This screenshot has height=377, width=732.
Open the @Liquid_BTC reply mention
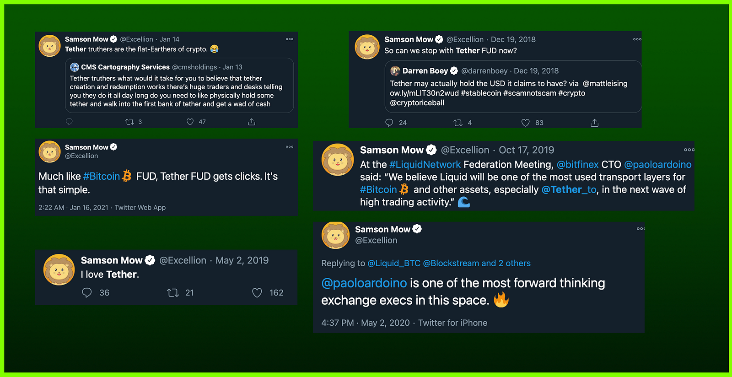[x=394, y=264]
